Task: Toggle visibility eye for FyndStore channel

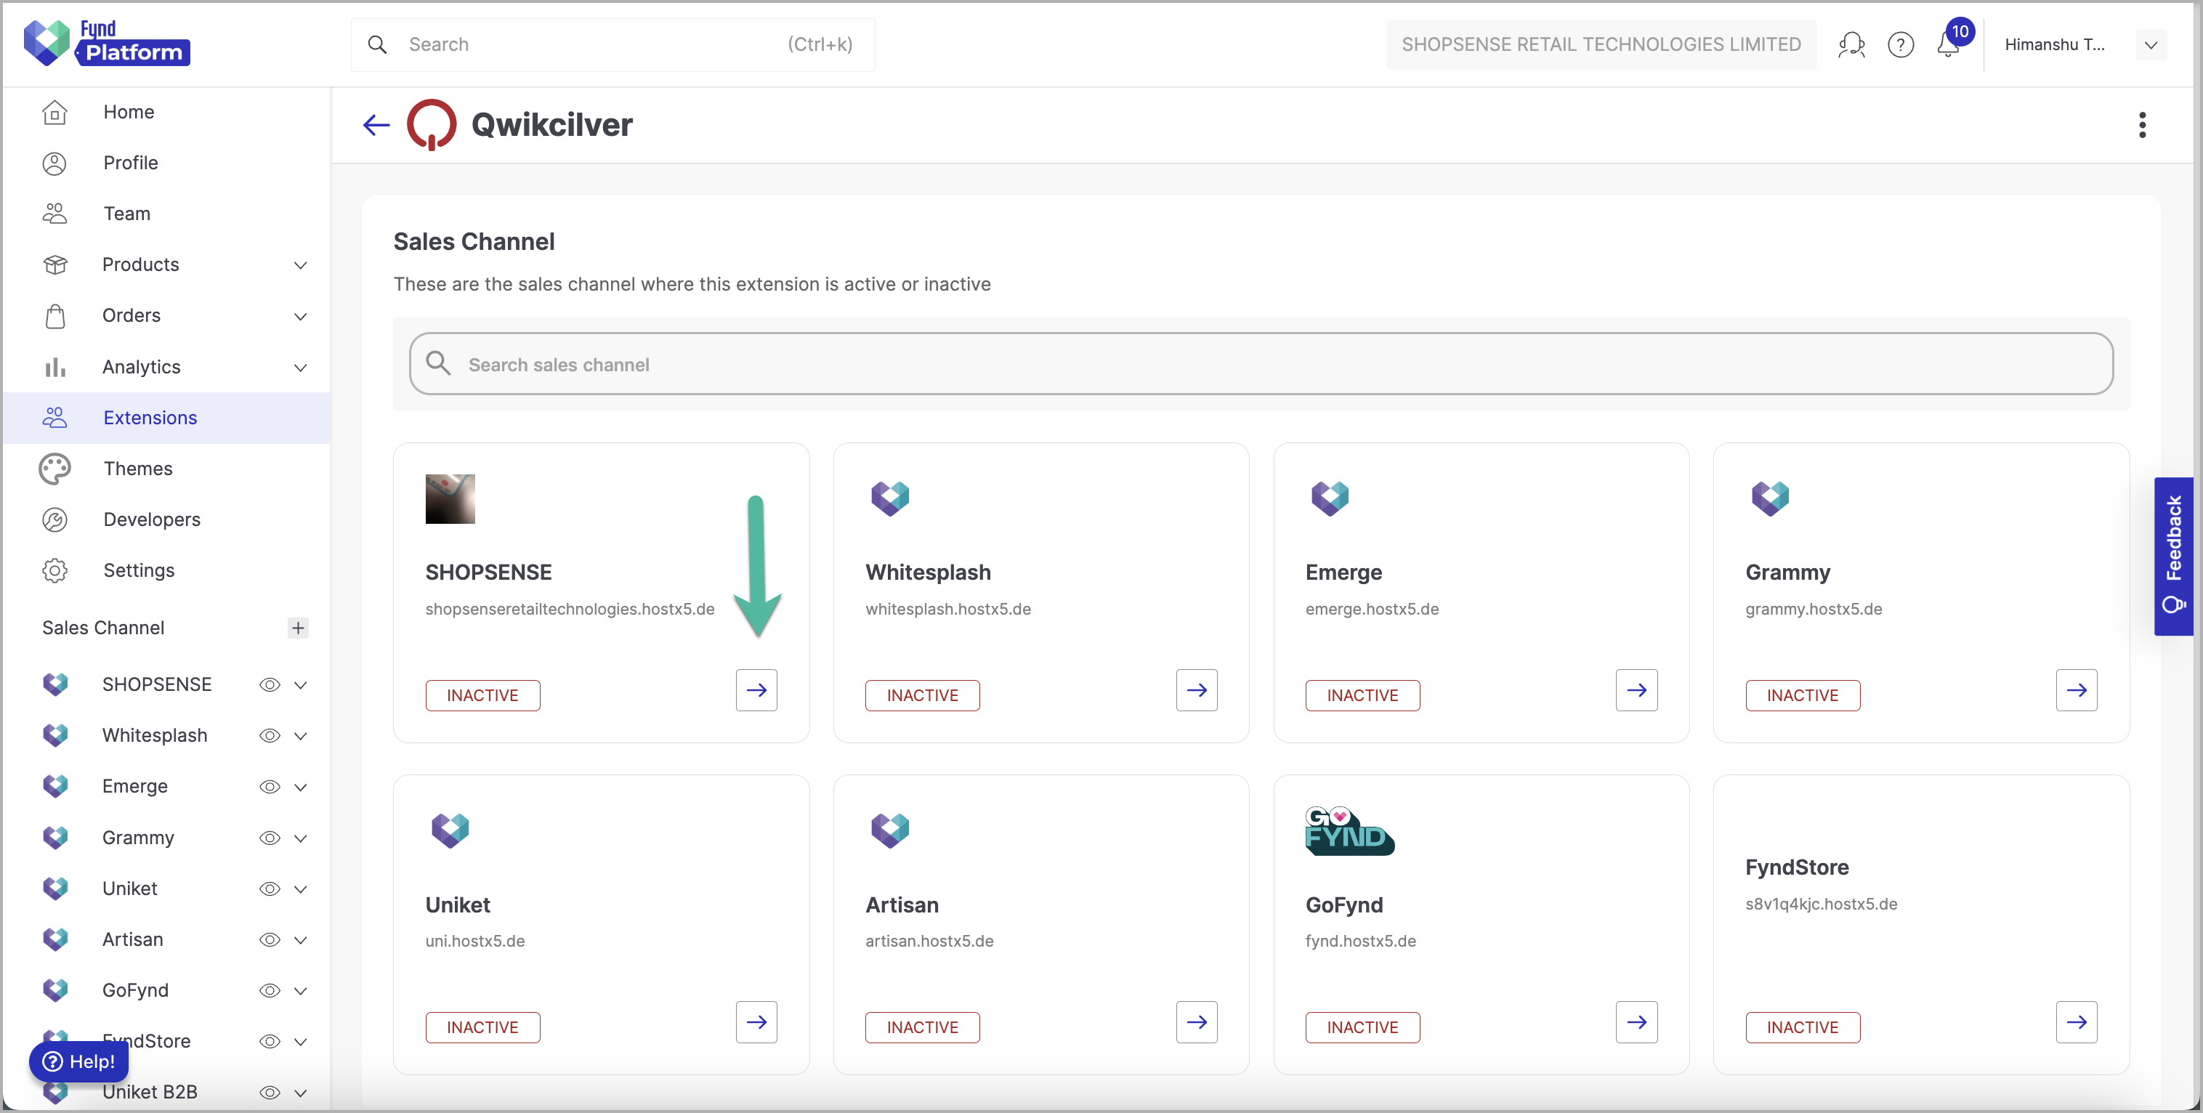Action: pyautogui.click(x=270, y=1041)
